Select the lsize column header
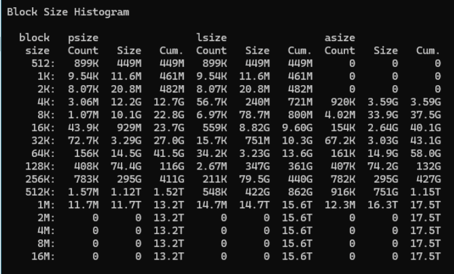This screenshot has width=454, height=274. point(211,38)
